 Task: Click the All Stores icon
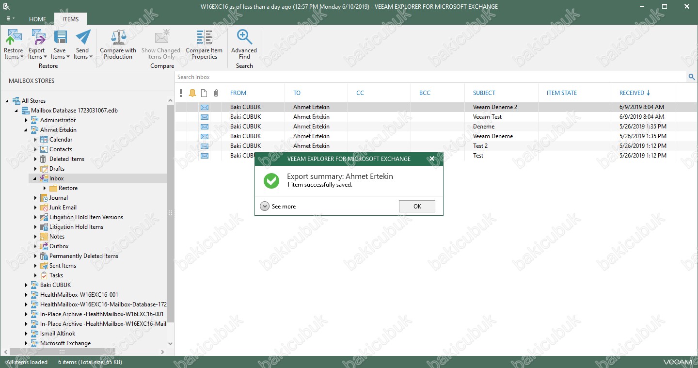(16, 101)
